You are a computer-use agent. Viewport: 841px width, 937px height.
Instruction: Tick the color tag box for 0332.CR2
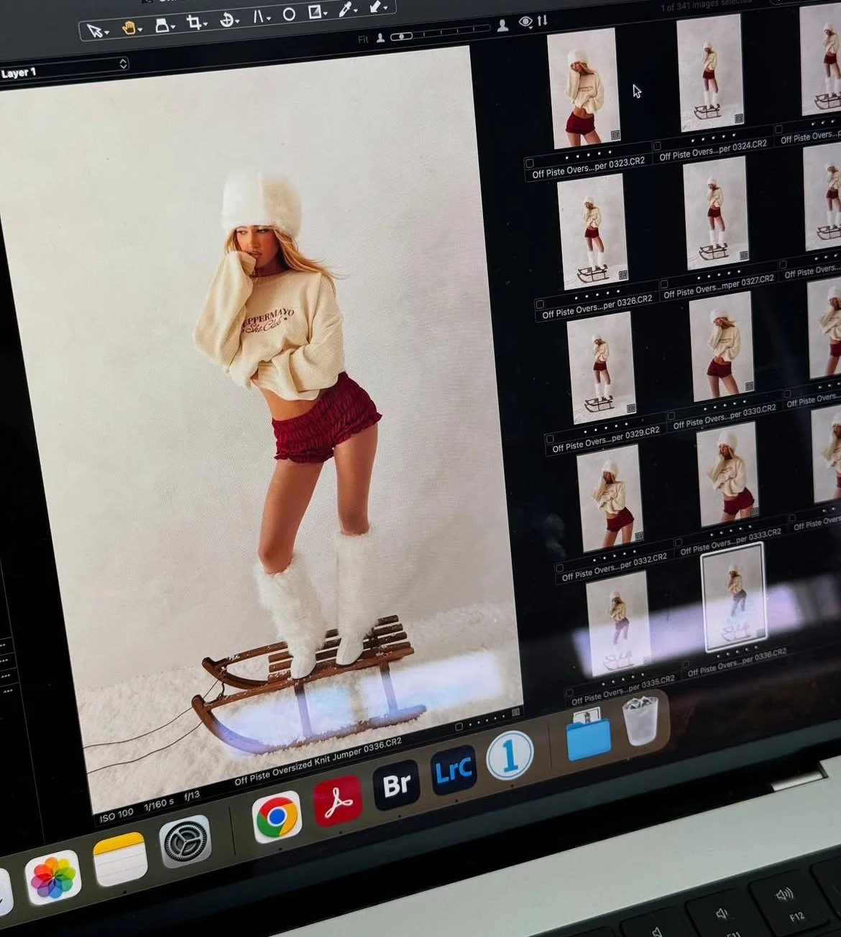[559, 568]
